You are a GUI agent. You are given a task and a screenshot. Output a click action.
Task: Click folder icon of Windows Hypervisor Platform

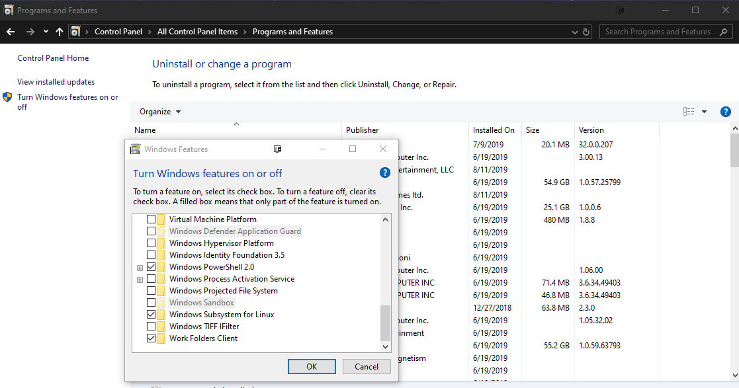(x=161, y=243)
